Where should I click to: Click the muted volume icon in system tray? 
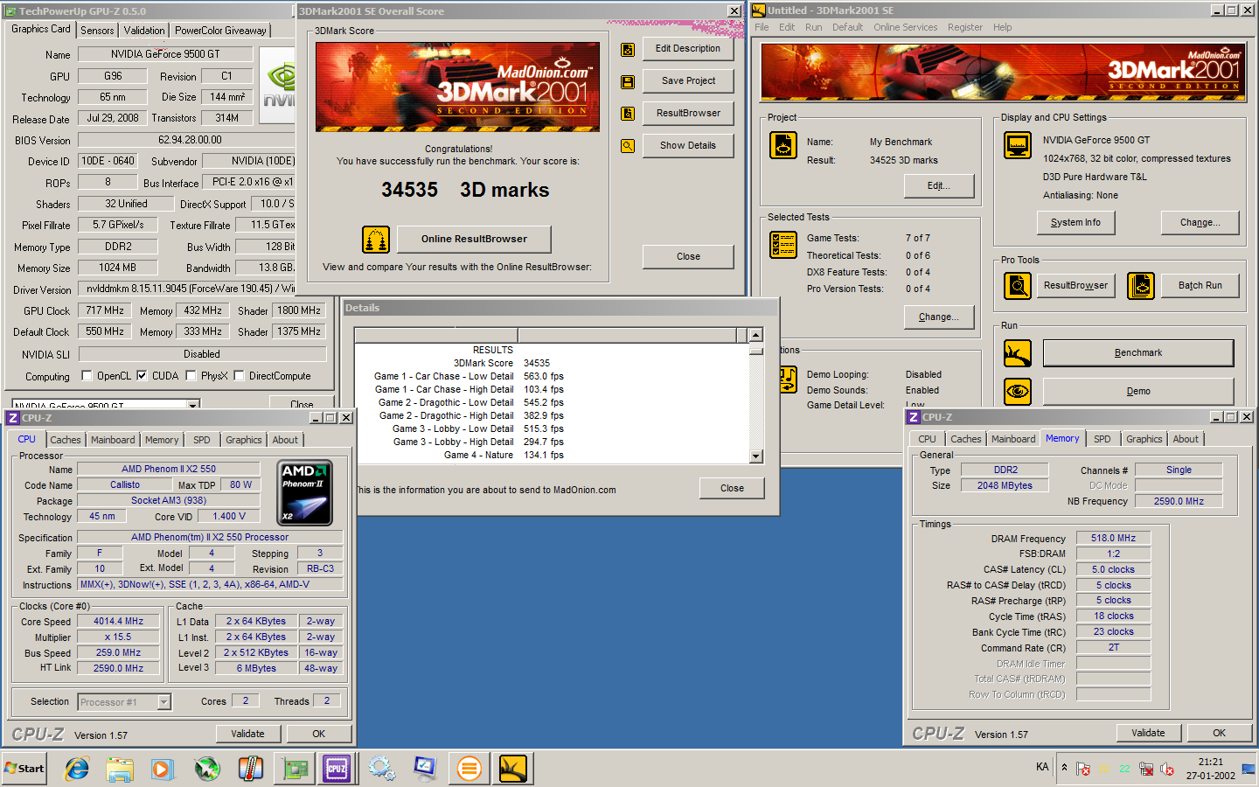coord(1166,770)
